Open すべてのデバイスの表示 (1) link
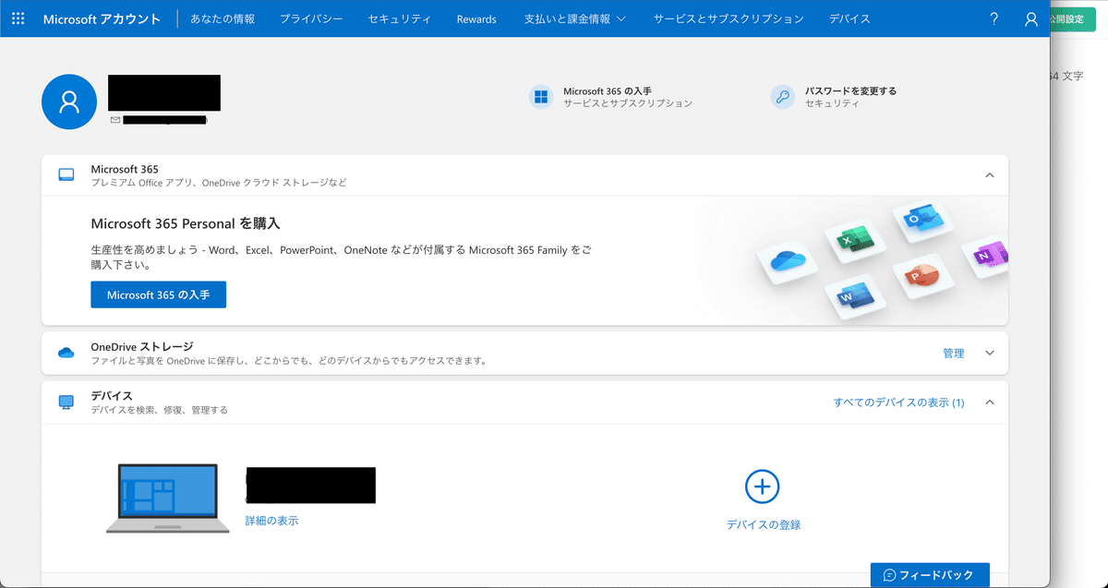Image resolution: width=1108 pixels, height=588 pixels. [x=898, y=402]
